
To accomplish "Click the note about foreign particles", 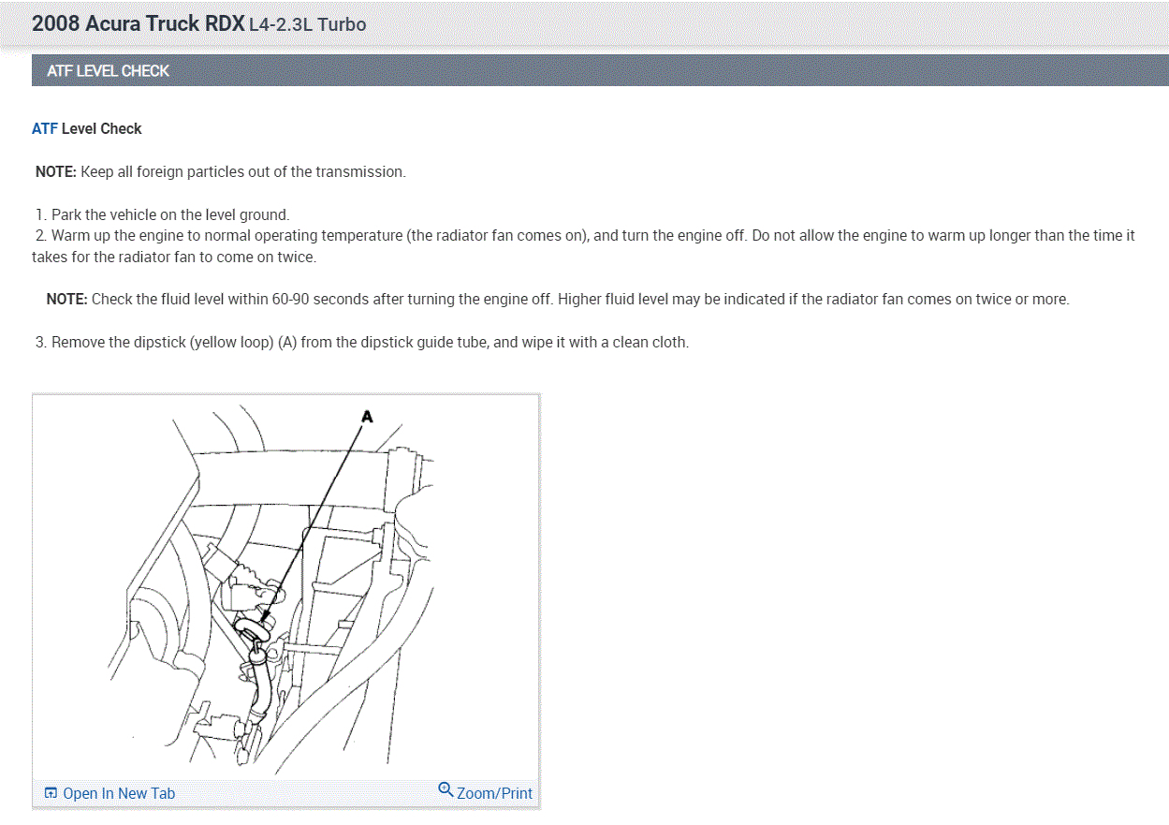I will point(221,172).
